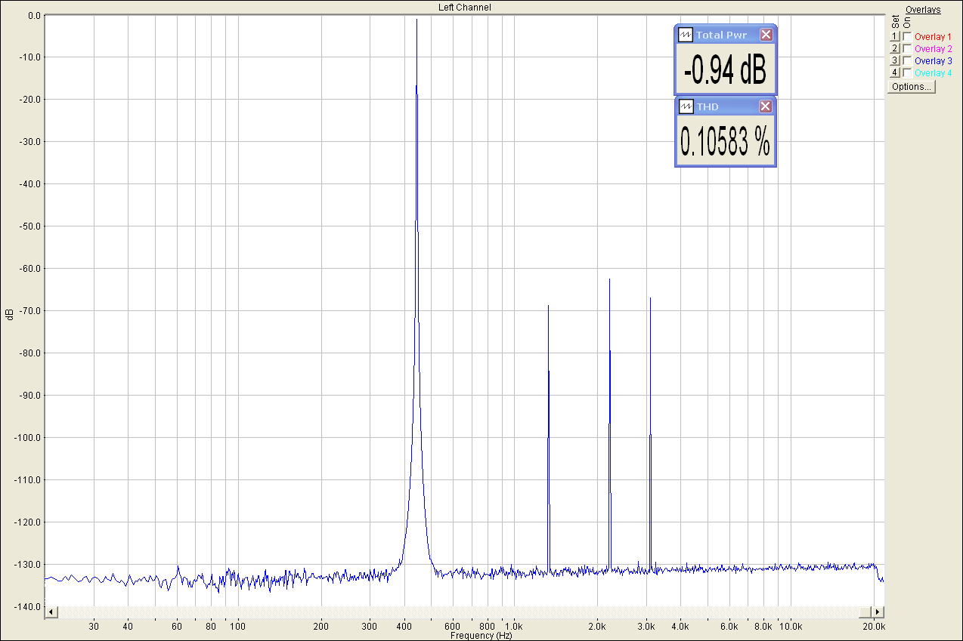Screen dimensions: 963x641
Task: Click the Set button numbered 3 for Overlay 3
Action: click(894, 60)
